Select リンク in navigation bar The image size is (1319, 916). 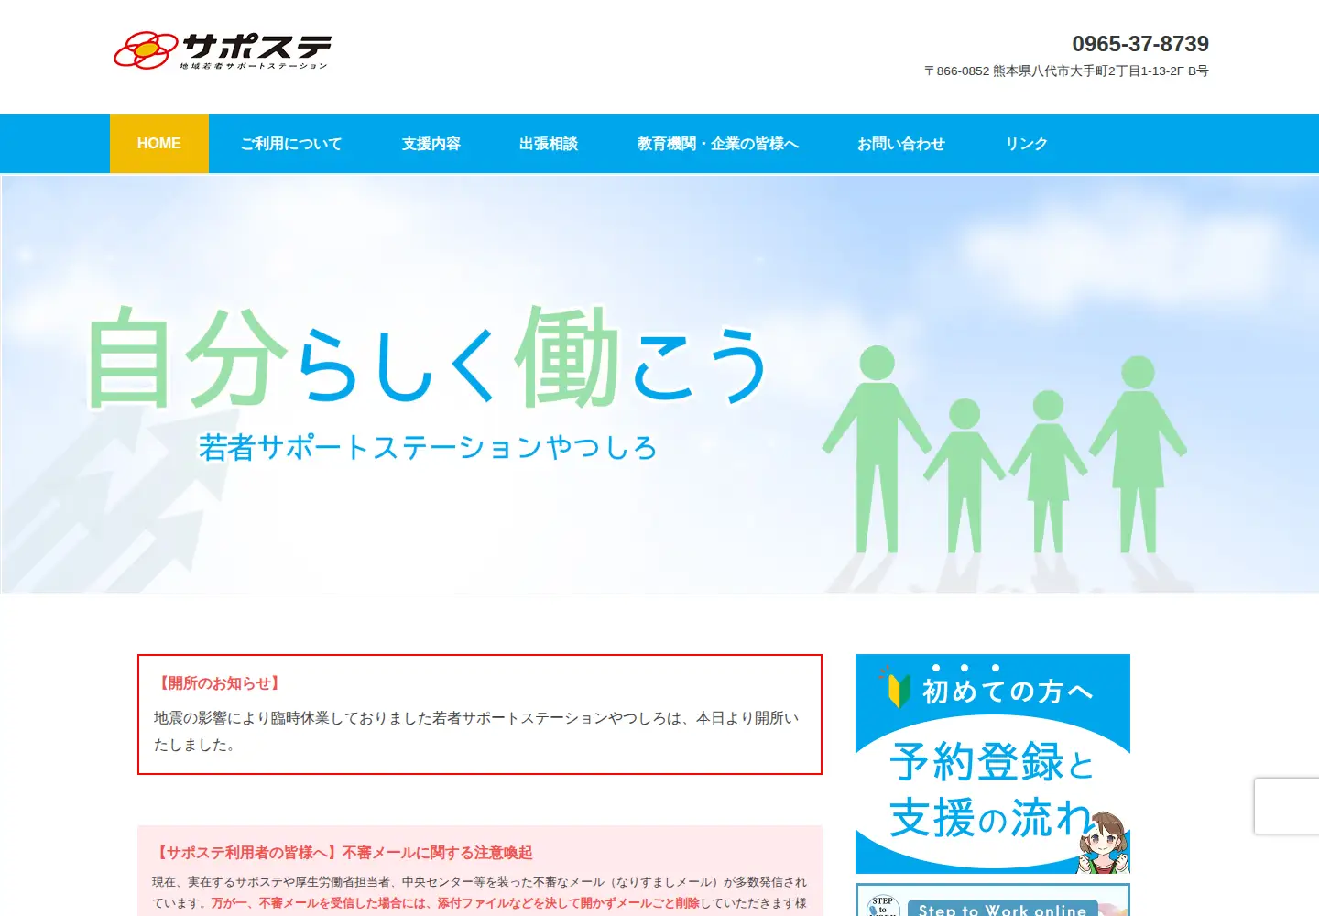point(1026,144)
